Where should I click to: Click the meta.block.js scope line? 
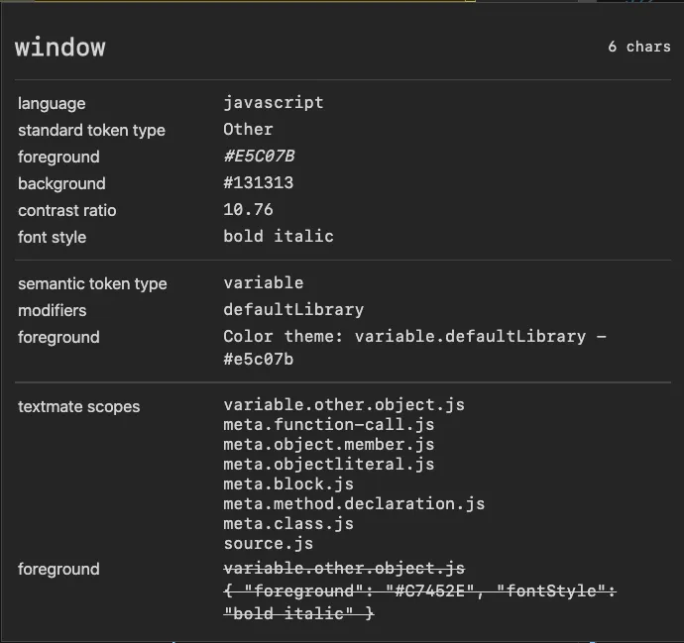point(287,483)
